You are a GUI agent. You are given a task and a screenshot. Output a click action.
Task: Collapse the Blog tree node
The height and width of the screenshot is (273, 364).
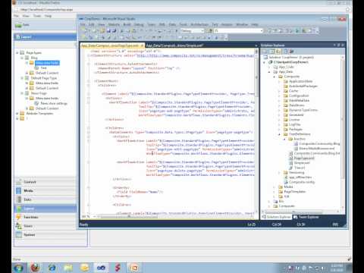(22, 58)
